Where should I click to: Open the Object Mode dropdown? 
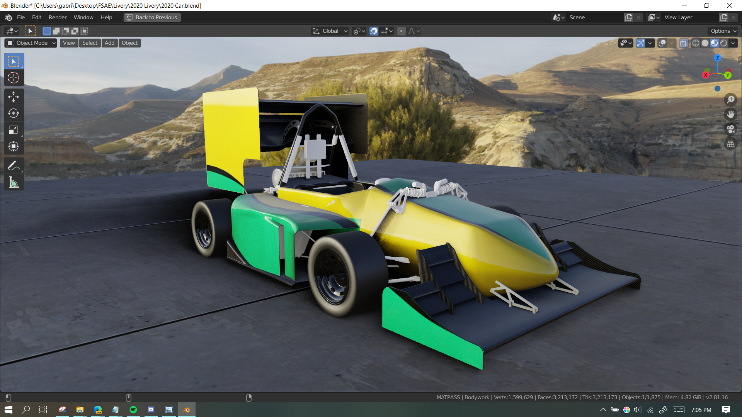point(31,43)
